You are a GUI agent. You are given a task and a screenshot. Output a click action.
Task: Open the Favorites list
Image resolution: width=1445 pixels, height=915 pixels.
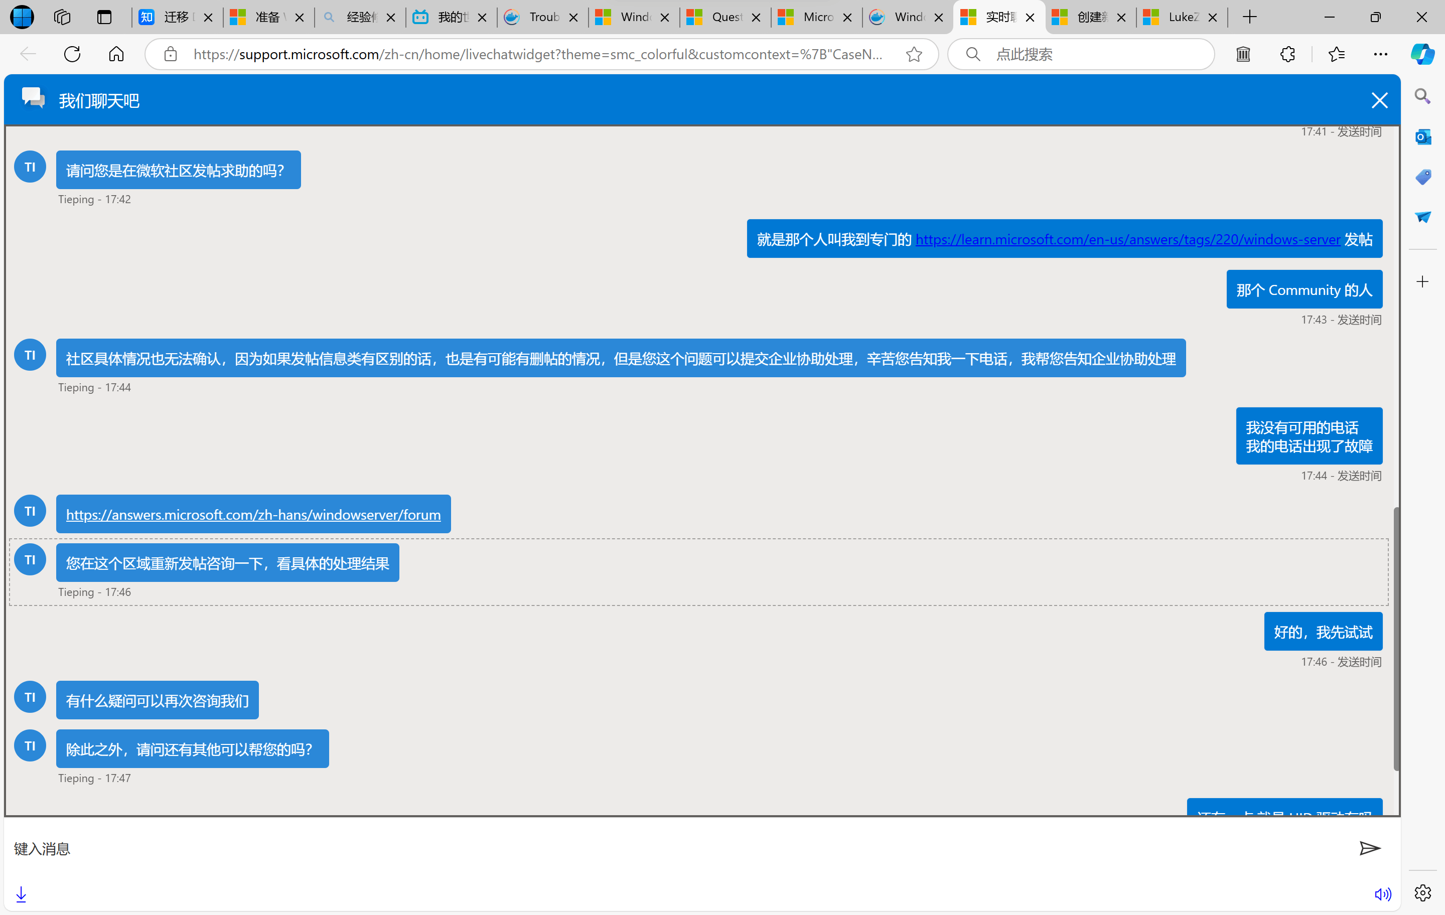pos(1337,54)
